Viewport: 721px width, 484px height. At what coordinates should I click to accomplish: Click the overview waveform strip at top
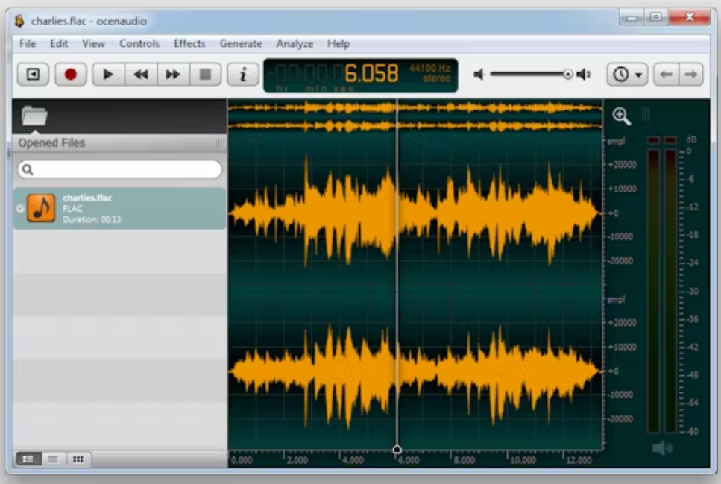[415, 116]
